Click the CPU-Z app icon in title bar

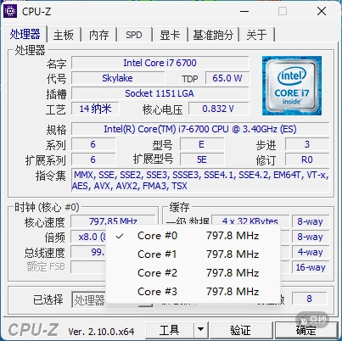tap(10, 11)
